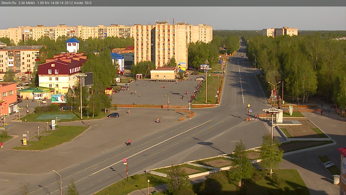The width and height of the screenshot is (346, 195).
Task: Select the 3.34 Mbit/s bitrate readout
Action: (27, 3)
